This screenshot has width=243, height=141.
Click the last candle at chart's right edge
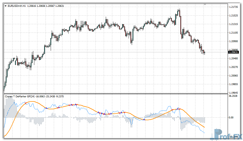pyautogui.click(x=205, y=53)
